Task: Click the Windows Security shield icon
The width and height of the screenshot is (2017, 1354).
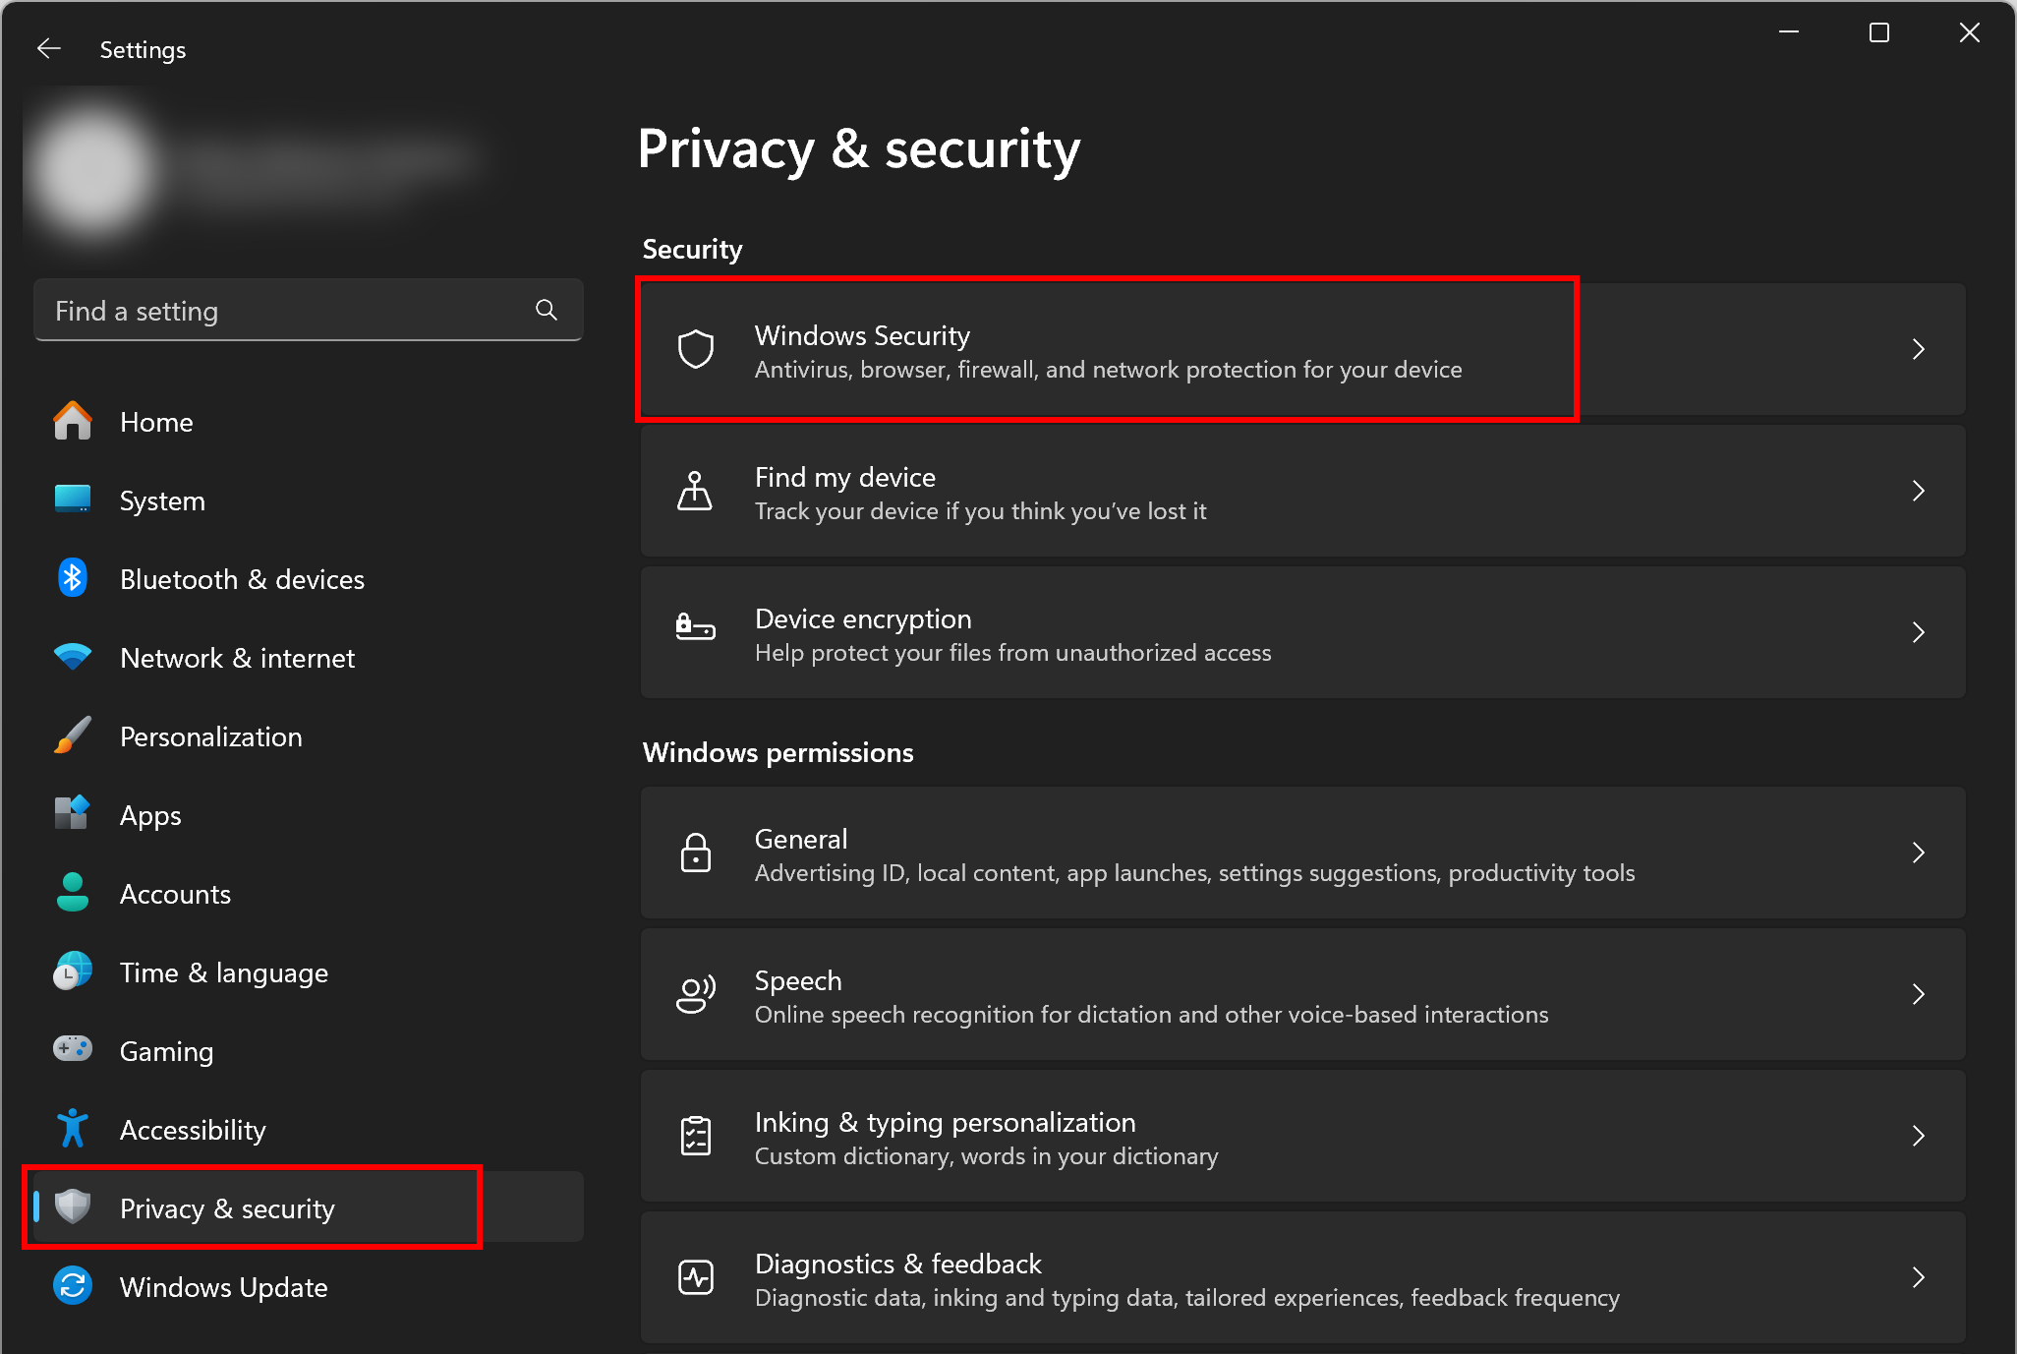Action: point(696,349)
